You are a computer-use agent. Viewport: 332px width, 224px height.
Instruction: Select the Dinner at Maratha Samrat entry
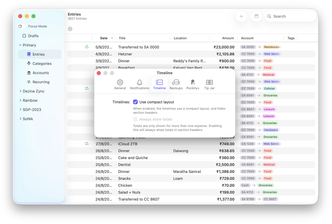(x=191, y=171)
